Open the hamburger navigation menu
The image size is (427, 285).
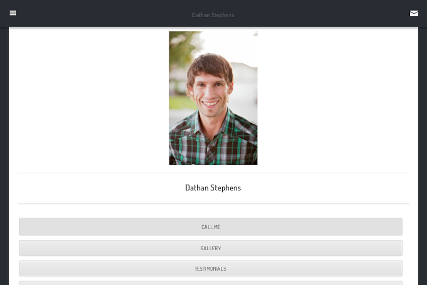click(x=13, y=13)
